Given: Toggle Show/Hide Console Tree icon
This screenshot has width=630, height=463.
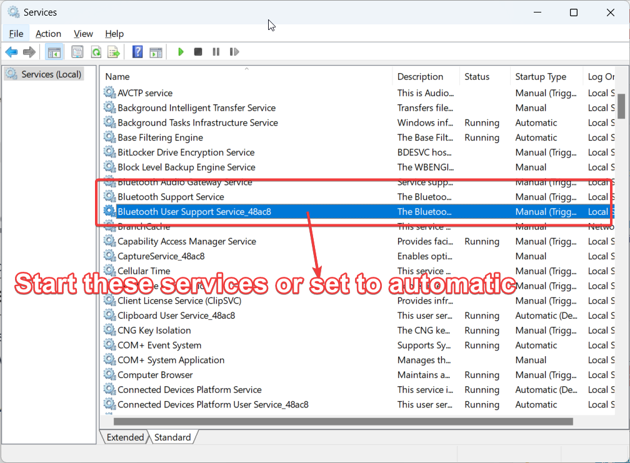Looking at the screenshot, I should [x=54, y=52].
